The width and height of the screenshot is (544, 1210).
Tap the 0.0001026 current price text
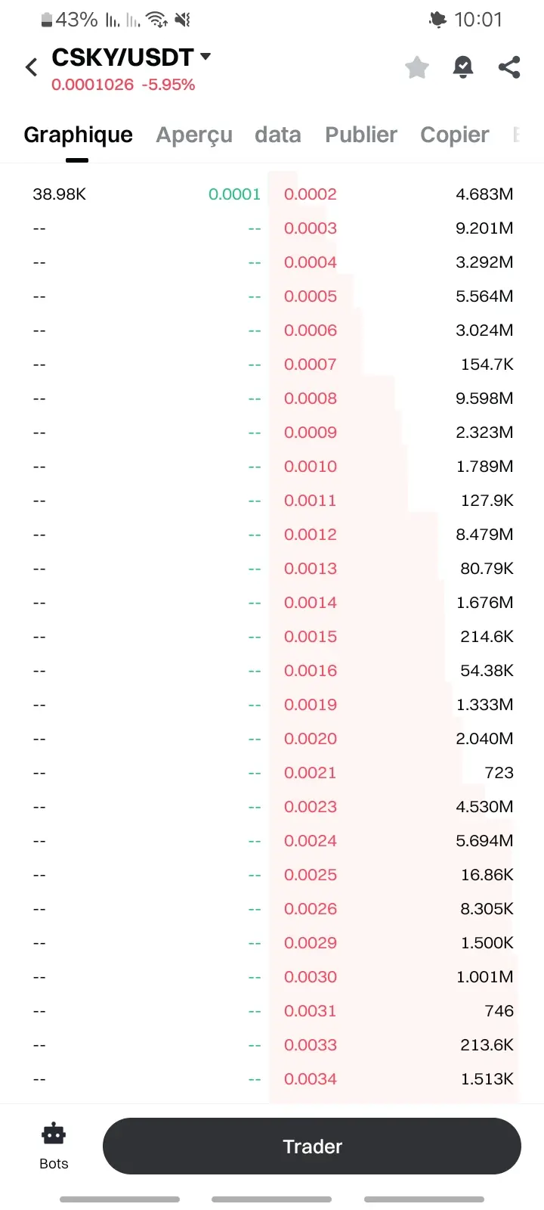pyautogui.click(x=92, y=85)
